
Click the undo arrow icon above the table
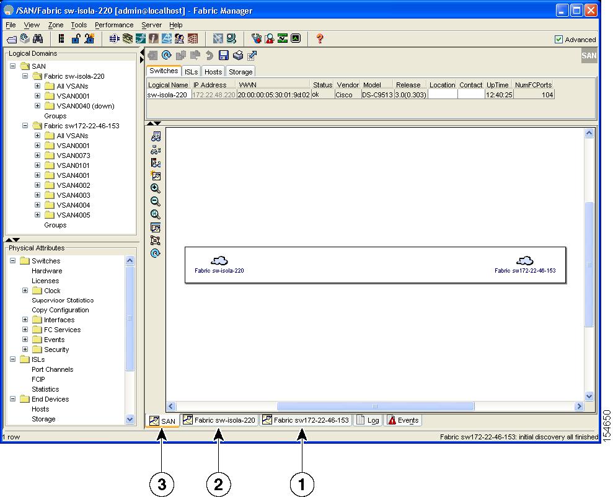[209, 56]
